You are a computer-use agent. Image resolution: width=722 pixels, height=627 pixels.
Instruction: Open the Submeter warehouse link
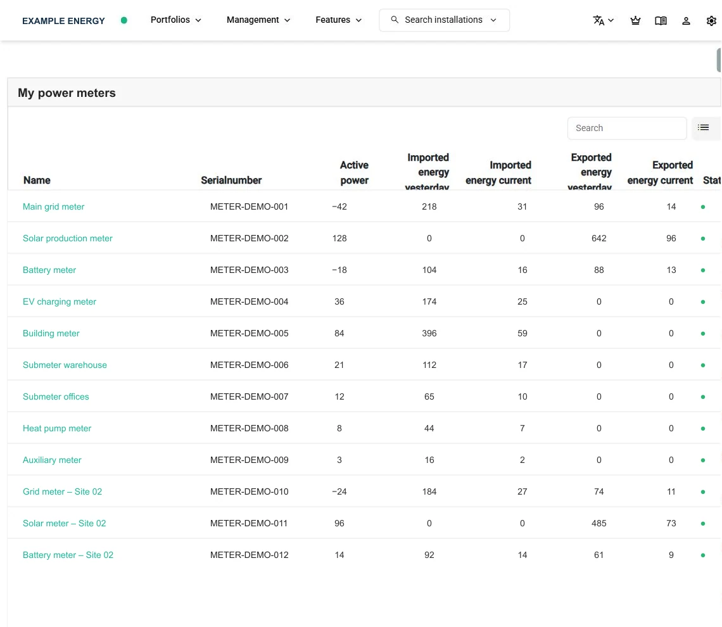(65, 365)
